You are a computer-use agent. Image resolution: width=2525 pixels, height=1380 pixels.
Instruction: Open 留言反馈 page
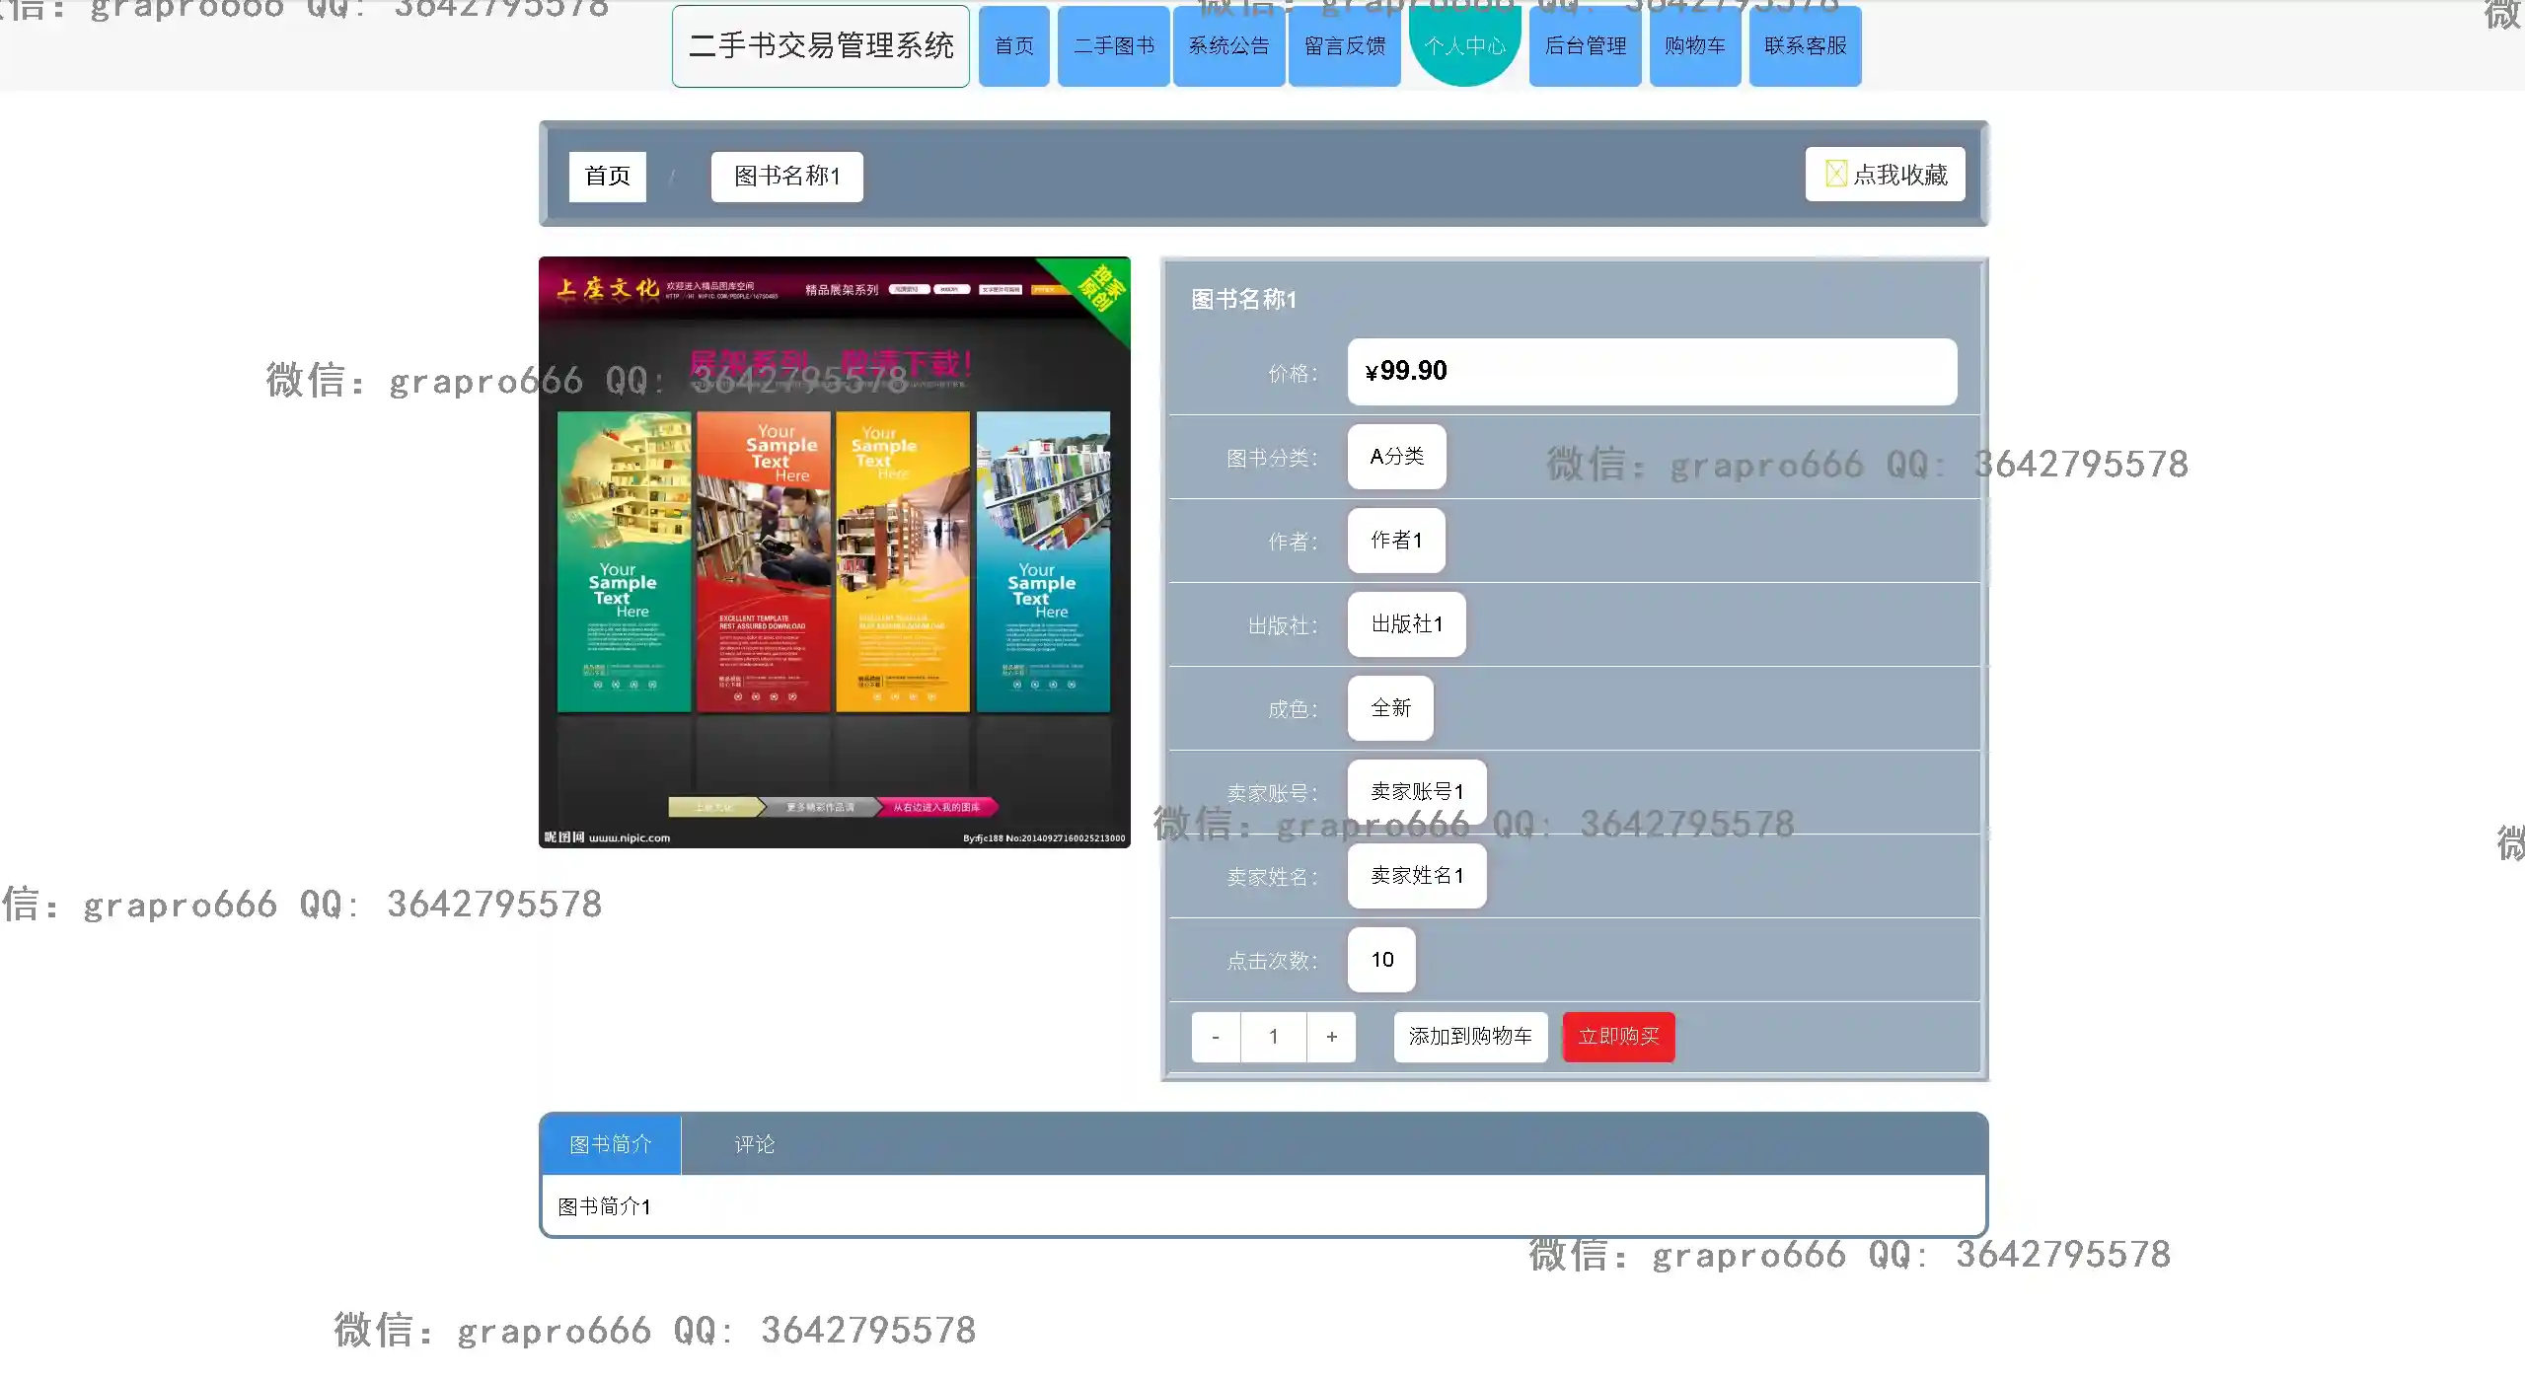1344,45
